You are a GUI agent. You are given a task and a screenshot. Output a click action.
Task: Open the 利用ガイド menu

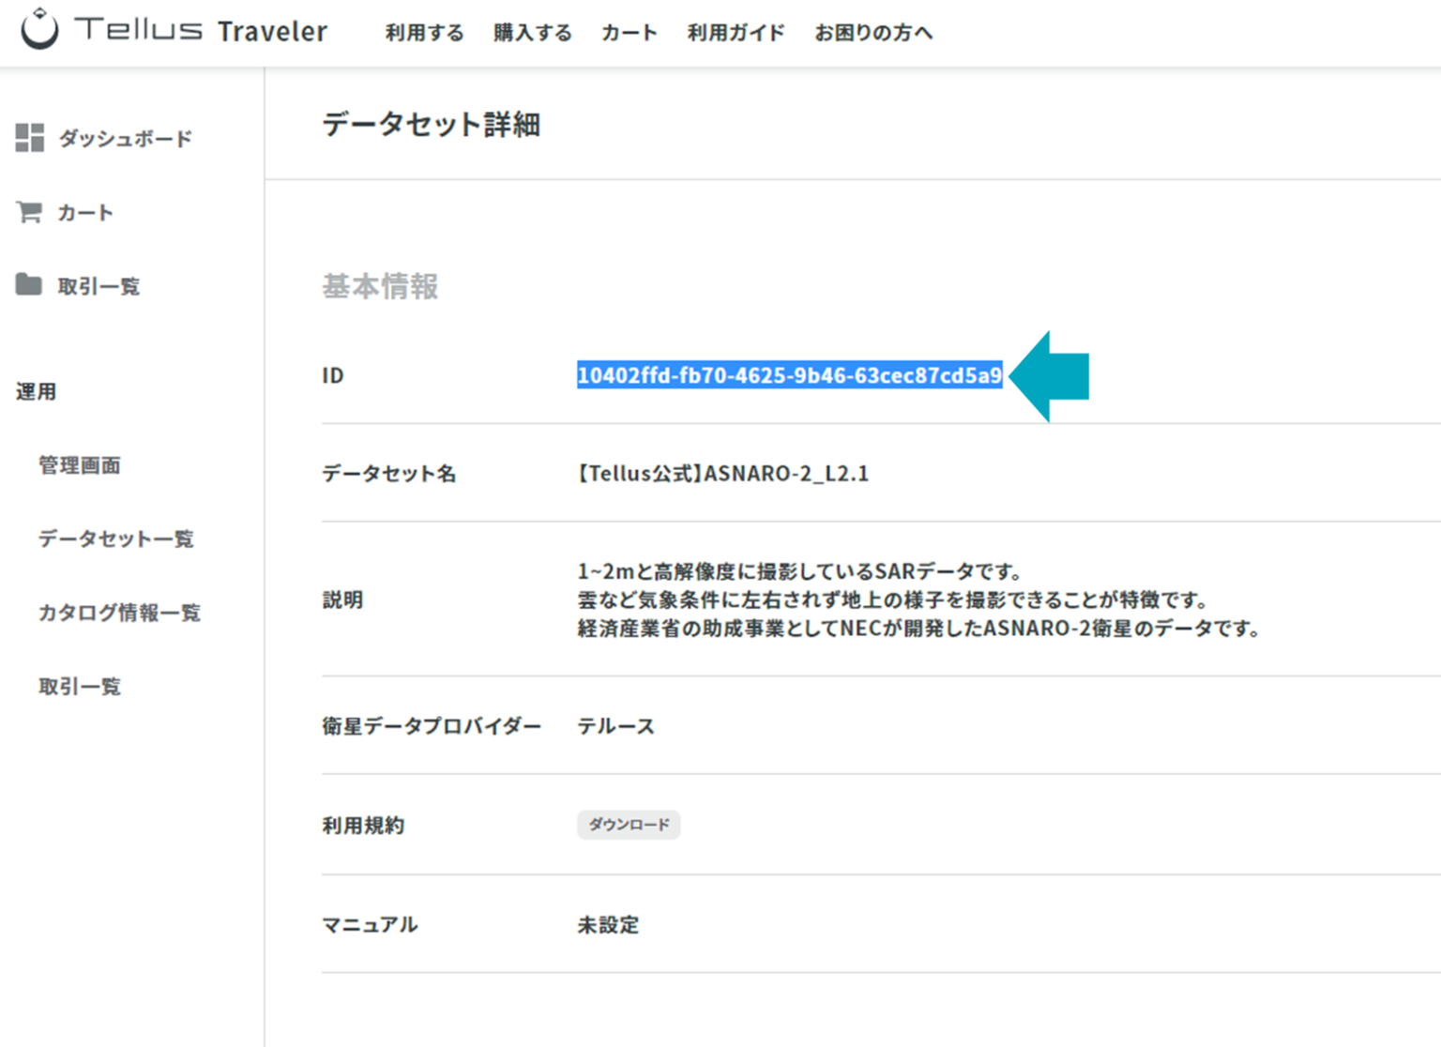[736, 33]
